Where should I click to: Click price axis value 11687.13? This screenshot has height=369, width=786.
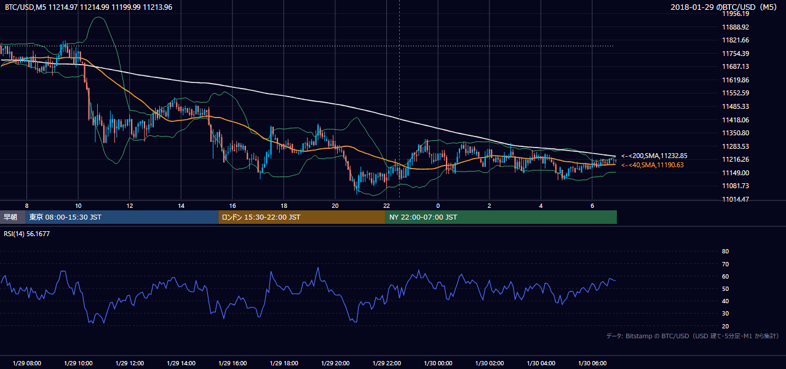(x=736, y=66)
